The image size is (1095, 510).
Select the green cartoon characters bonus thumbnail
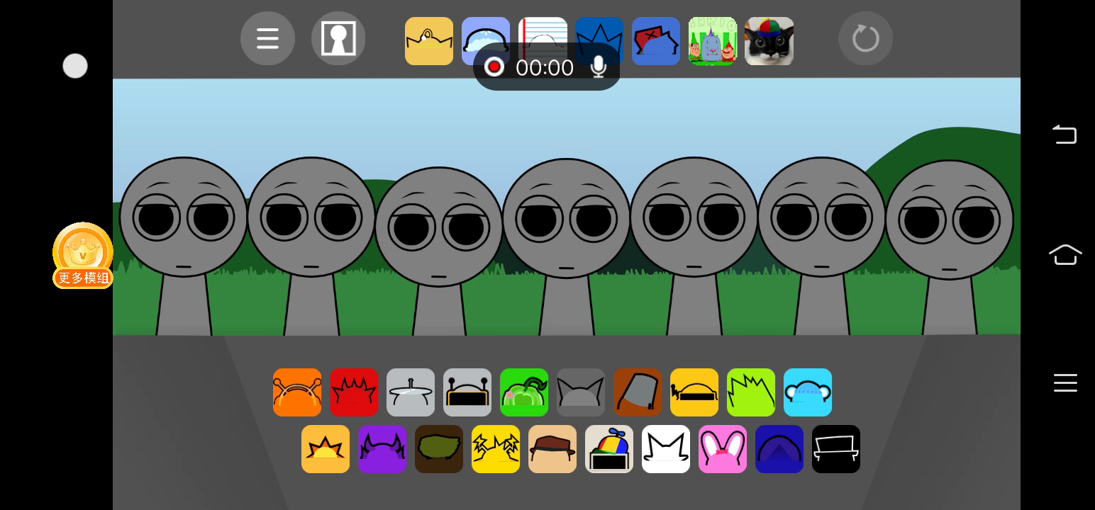pos(713,41)
